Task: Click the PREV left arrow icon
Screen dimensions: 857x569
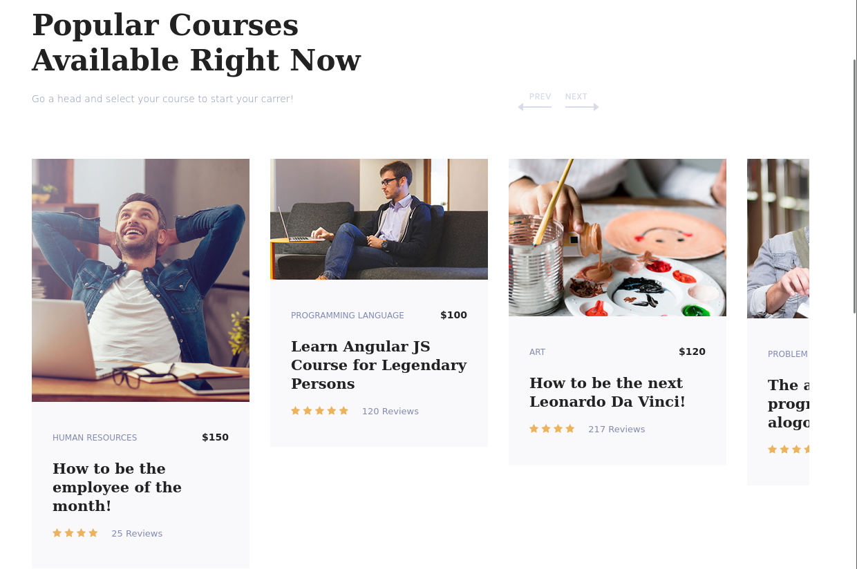Action: point(534,107)
